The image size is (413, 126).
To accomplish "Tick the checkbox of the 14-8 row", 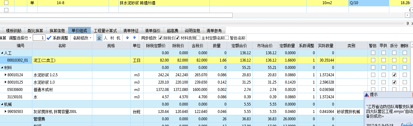I will coord(6,3).
